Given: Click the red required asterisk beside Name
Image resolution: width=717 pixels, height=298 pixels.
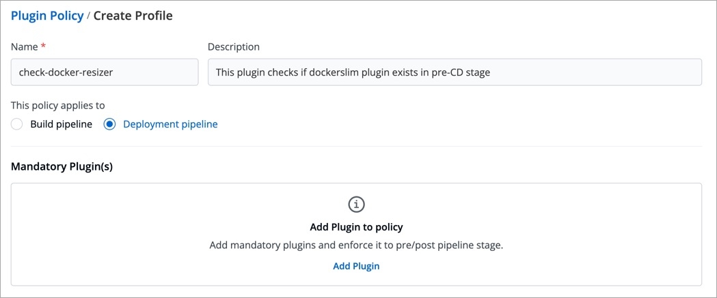Looking at the screenshot, I should 42,47.
